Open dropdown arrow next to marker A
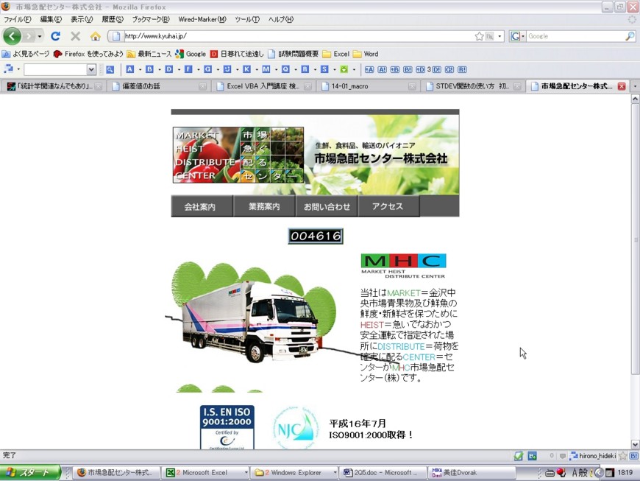 140,70
